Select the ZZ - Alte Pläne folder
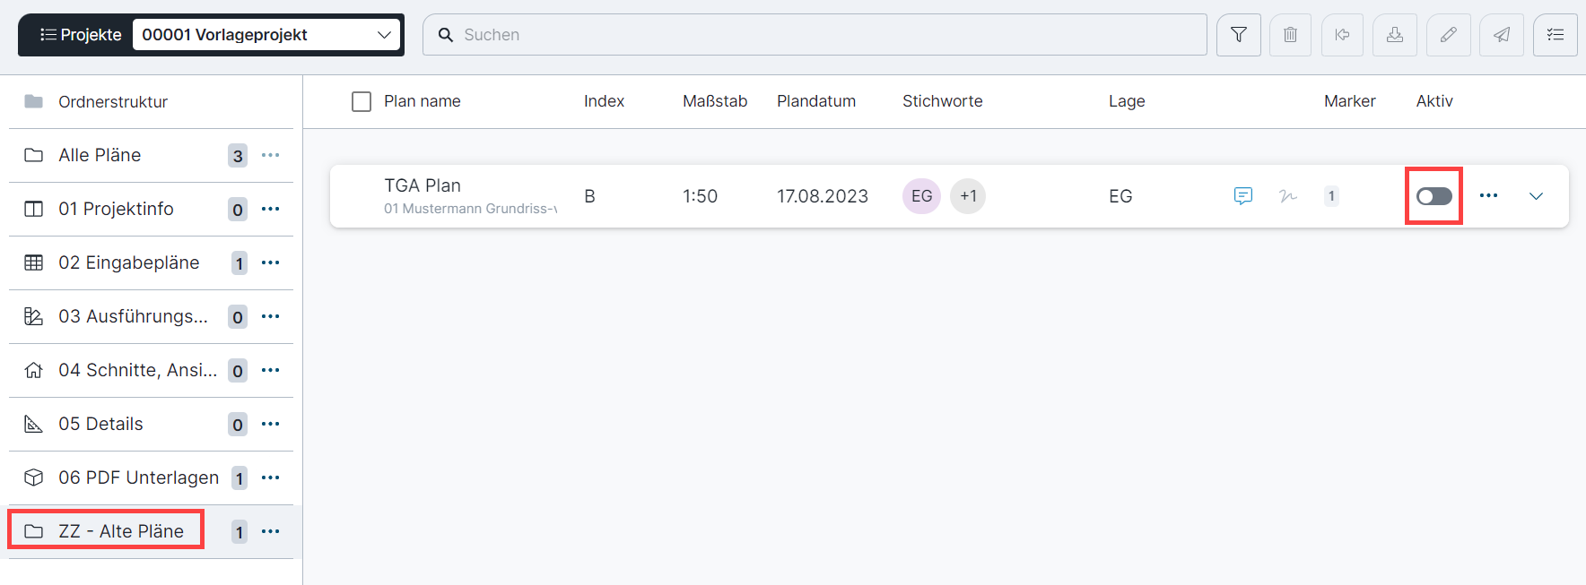The width and height of the screenshot is (1586, 585). [x=151, y=531]
